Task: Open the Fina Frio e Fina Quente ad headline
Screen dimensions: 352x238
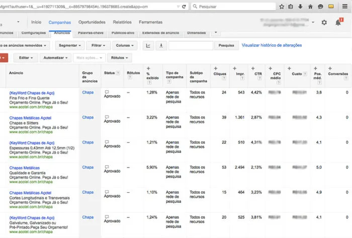Action: pos(32,93)
